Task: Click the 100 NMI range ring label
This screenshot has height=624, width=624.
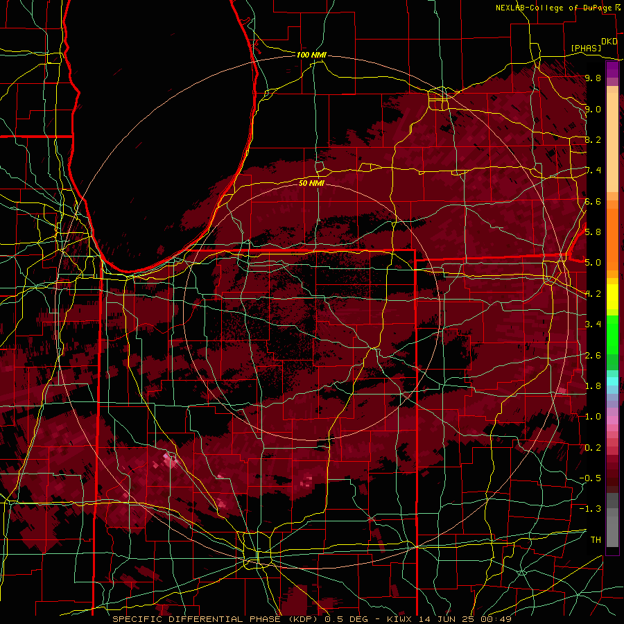Action: point(311,55)
